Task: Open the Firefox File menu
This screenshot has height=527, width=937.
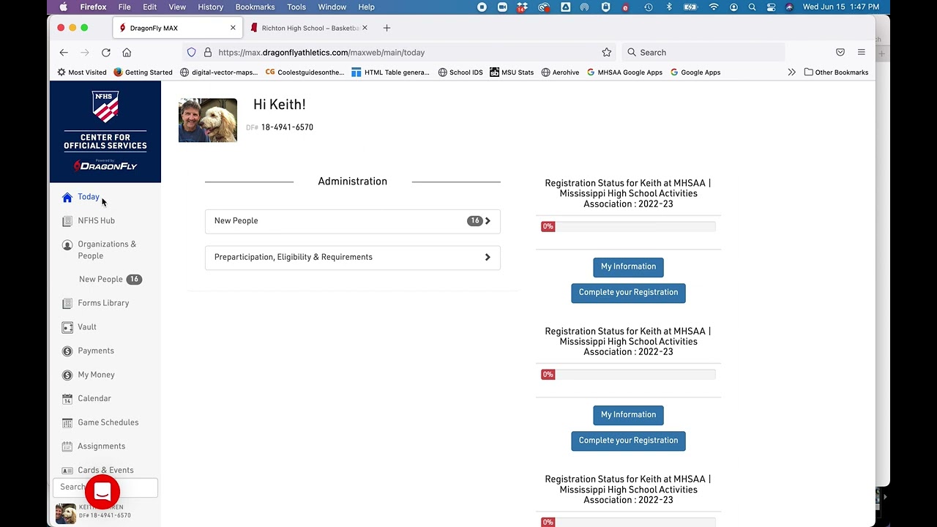Action: [x=124, y=7]
